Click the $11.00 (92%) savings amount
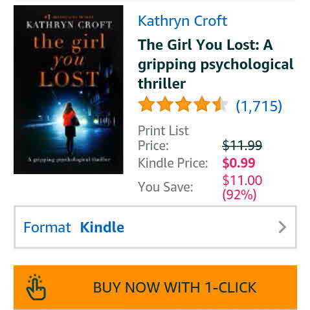The width and height of the screenshot is (310, 310). pyautogui.click(x=242, y=188)
